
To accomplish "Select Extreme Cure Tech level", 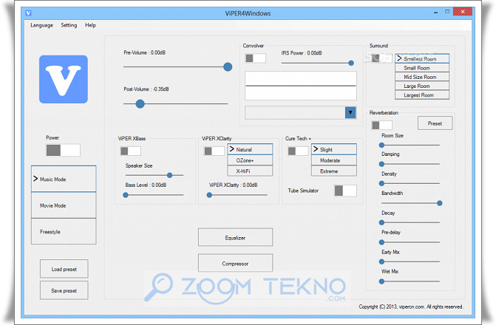I will pos(333,171).
